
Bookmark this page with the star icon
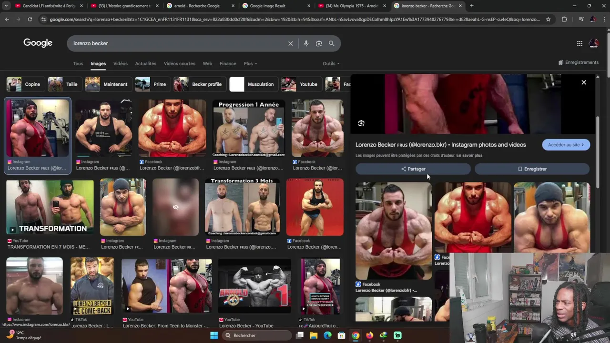tap(548, 19)
